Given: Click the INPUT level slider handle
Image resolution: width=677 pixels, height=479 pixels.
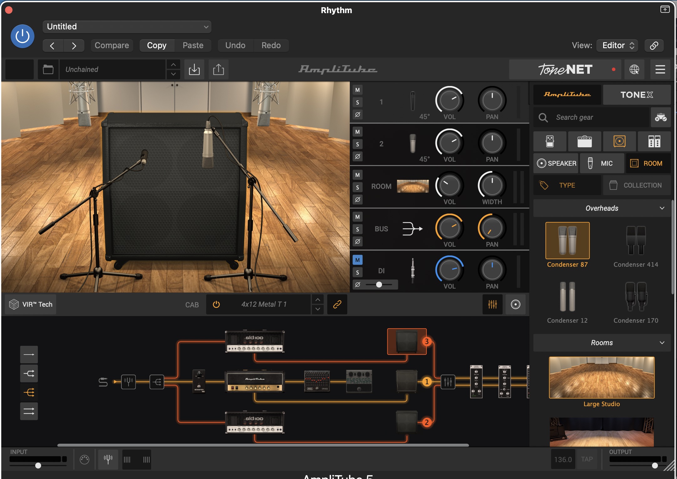Looking at the screenshot, I should [x=38, y=465].
